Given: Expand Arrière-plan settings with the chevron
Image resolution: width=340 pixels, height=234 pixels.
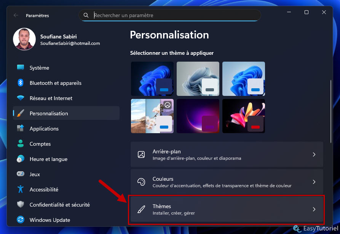Looking at the screenshot, I should 314,154.
